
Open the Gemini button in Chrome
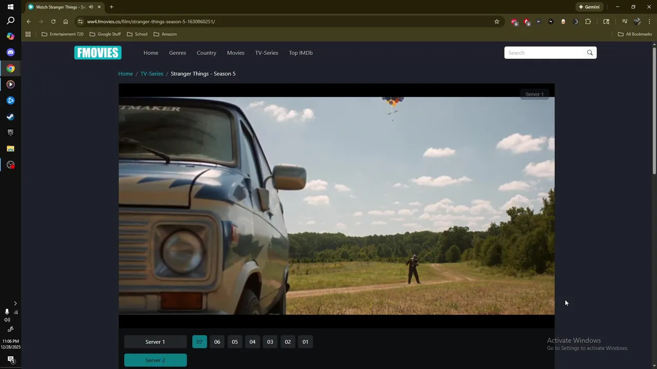pyautogui.click(x=589, y=7)
